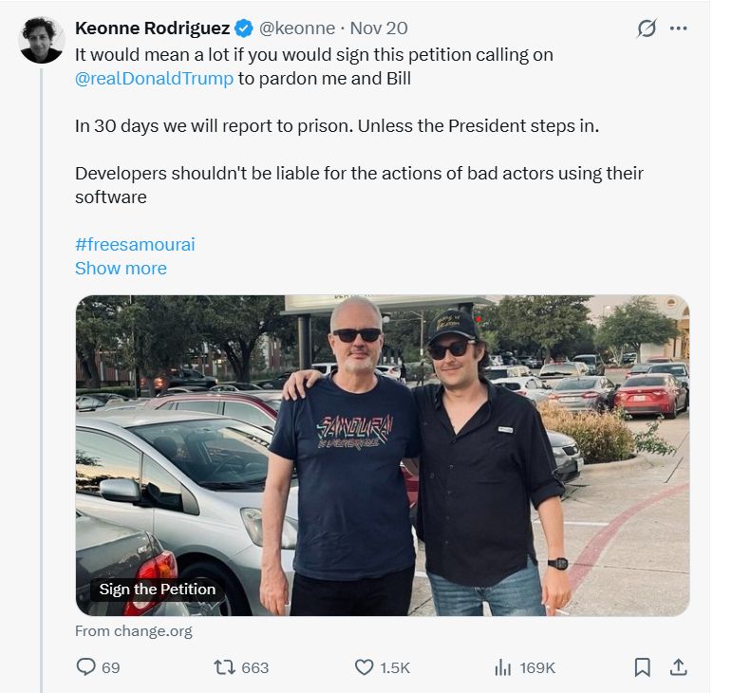This screenshot has width=732, height=693.
Task: Open Keonne Rodriguez's profile avatar
Action: tap(42, 40)
